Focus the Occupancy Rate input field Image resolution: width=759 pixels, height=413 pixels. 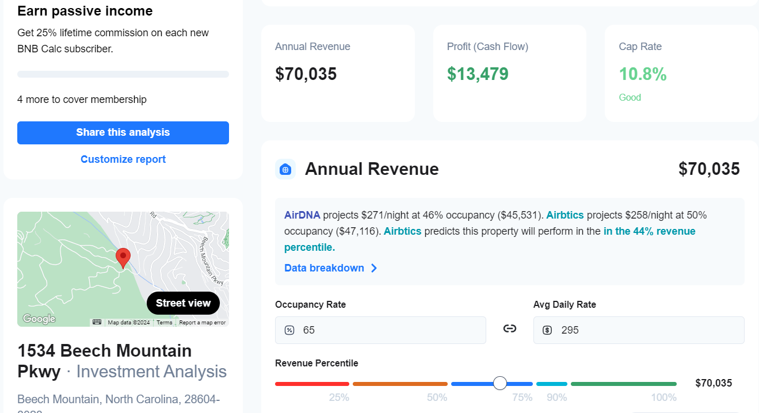click(391, 330)
